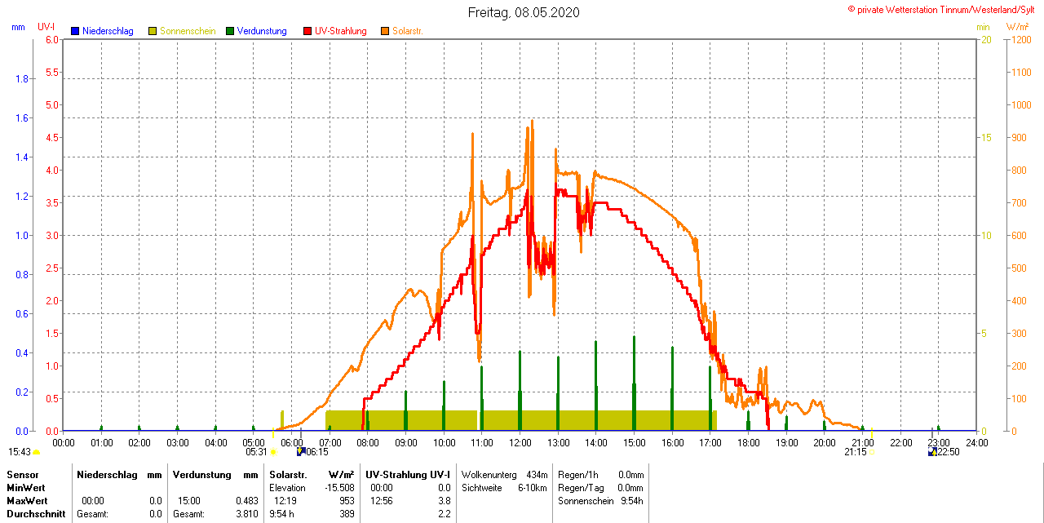Viewport: 1044px width, 523px height.
Task: Click the Solarstr. maximum value 953
Action: [x=347, y=501]
